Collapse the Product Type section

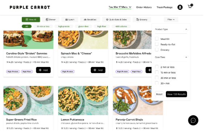[186, 29]
